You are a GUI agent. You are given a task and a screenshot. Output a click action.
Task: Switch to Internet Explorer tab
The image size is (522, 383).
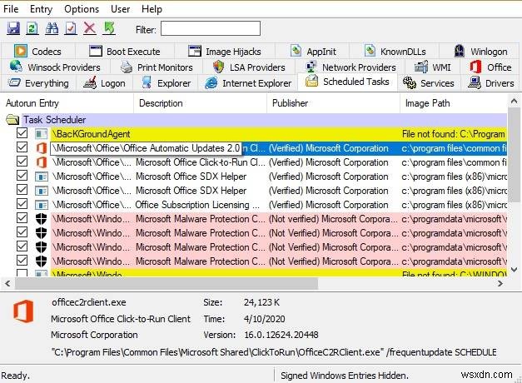pos(248,83)
